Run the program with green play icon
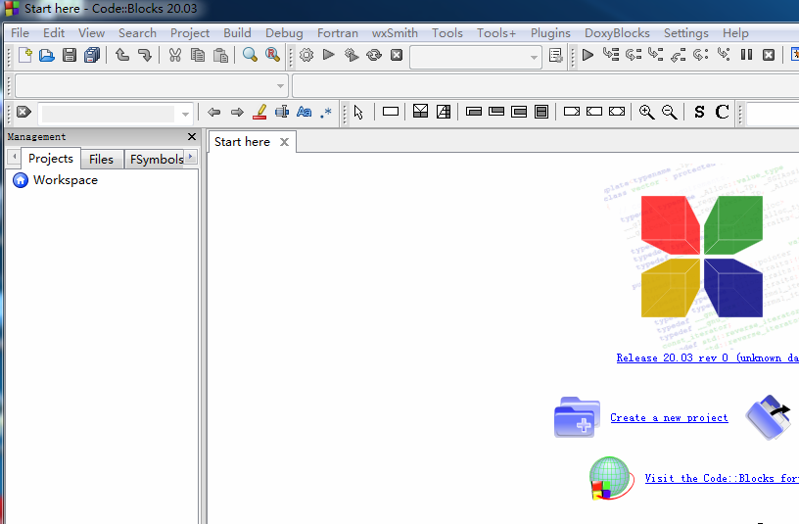Screen dimensions: 799x524 329,55
